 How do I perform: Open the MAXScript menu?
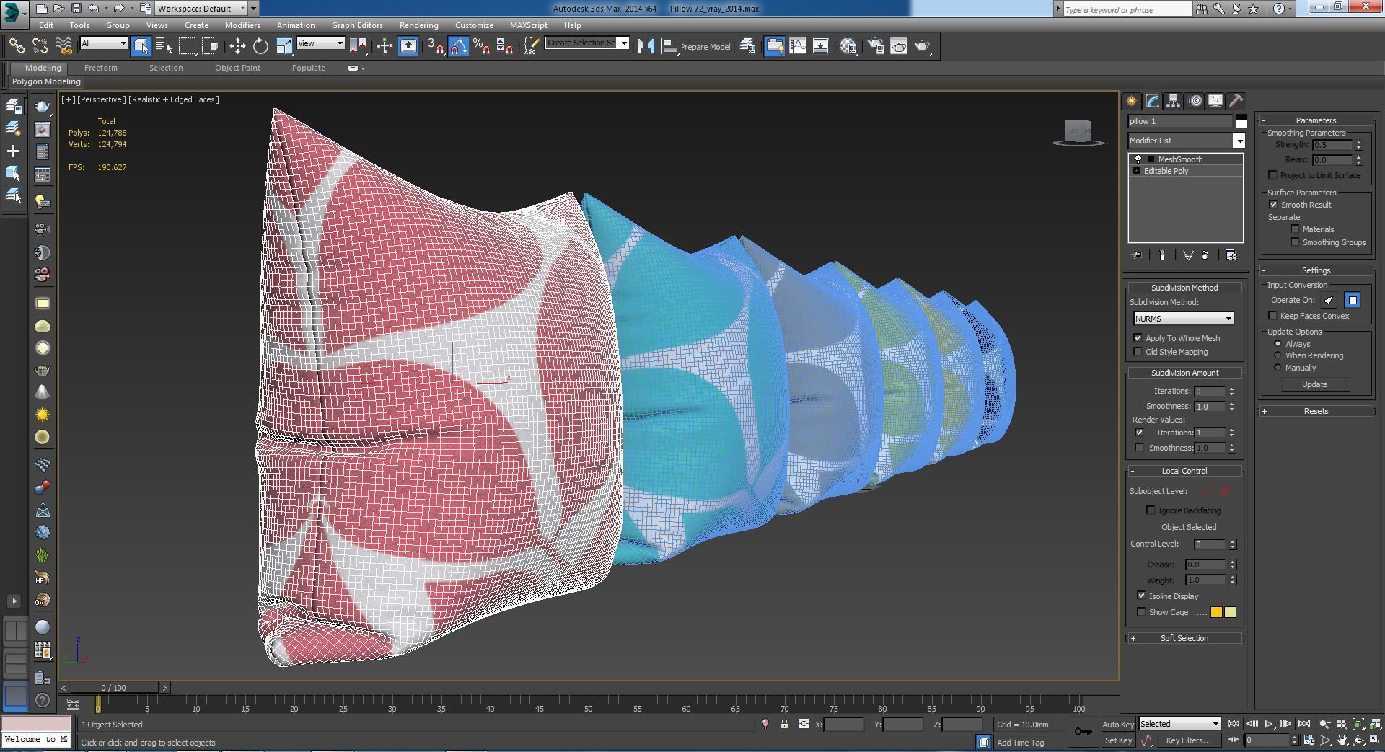pyautogui.click(x=528, y=25)
